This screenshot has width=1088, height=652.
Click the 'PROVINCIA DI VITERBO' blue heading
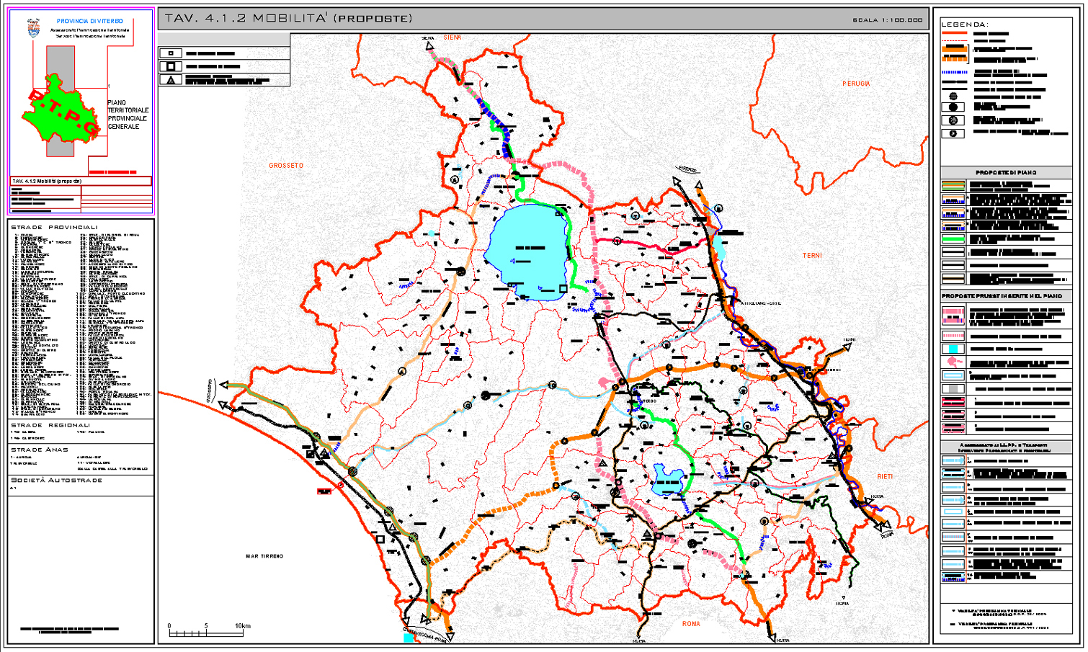coord(89,22)
